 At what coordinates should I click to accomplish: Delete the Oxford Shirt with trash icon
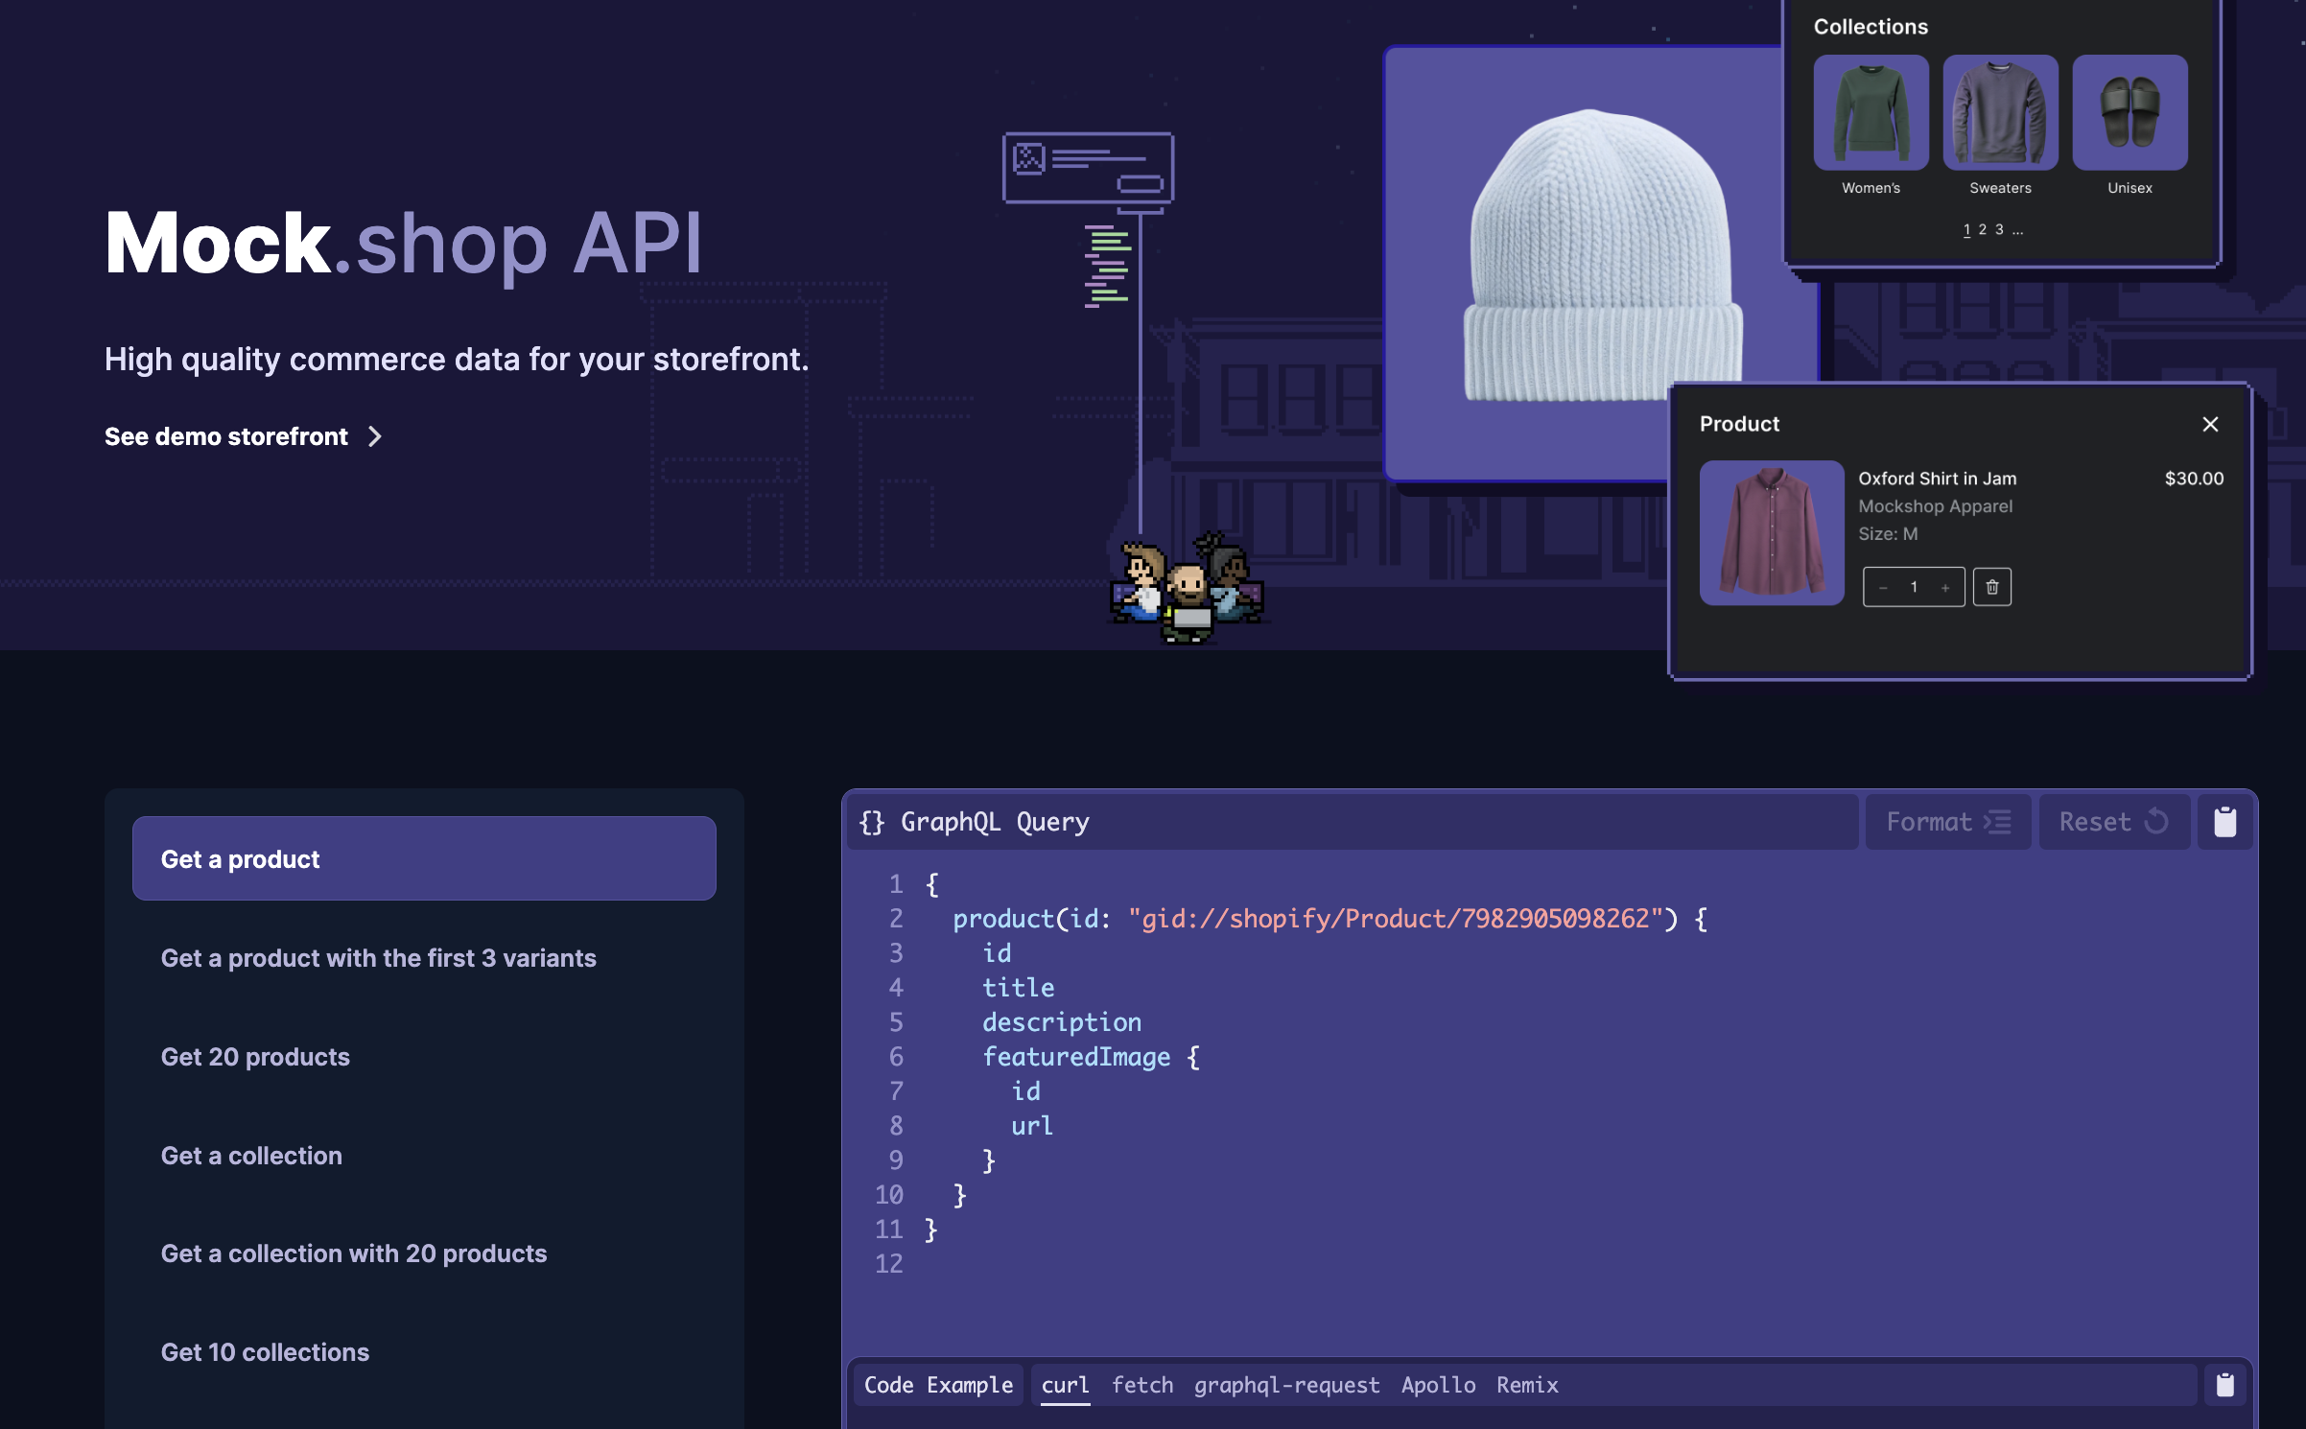(x=1992, y=587)
